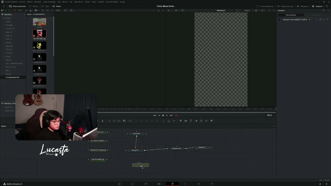This screenshot has height=186, width=331.
Task: Open the Fairlight menu
Action: (101, 2)
